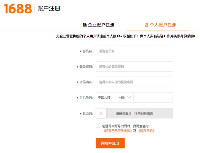The height and width of the screenshot is (153, 200).
Task: Click the 1688 orange logo
Action: click(18, 9)
